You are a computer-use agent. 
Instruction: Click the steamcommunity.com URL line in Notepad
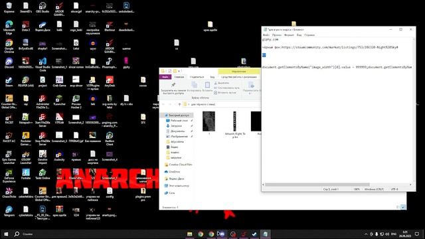coord(330,47)
